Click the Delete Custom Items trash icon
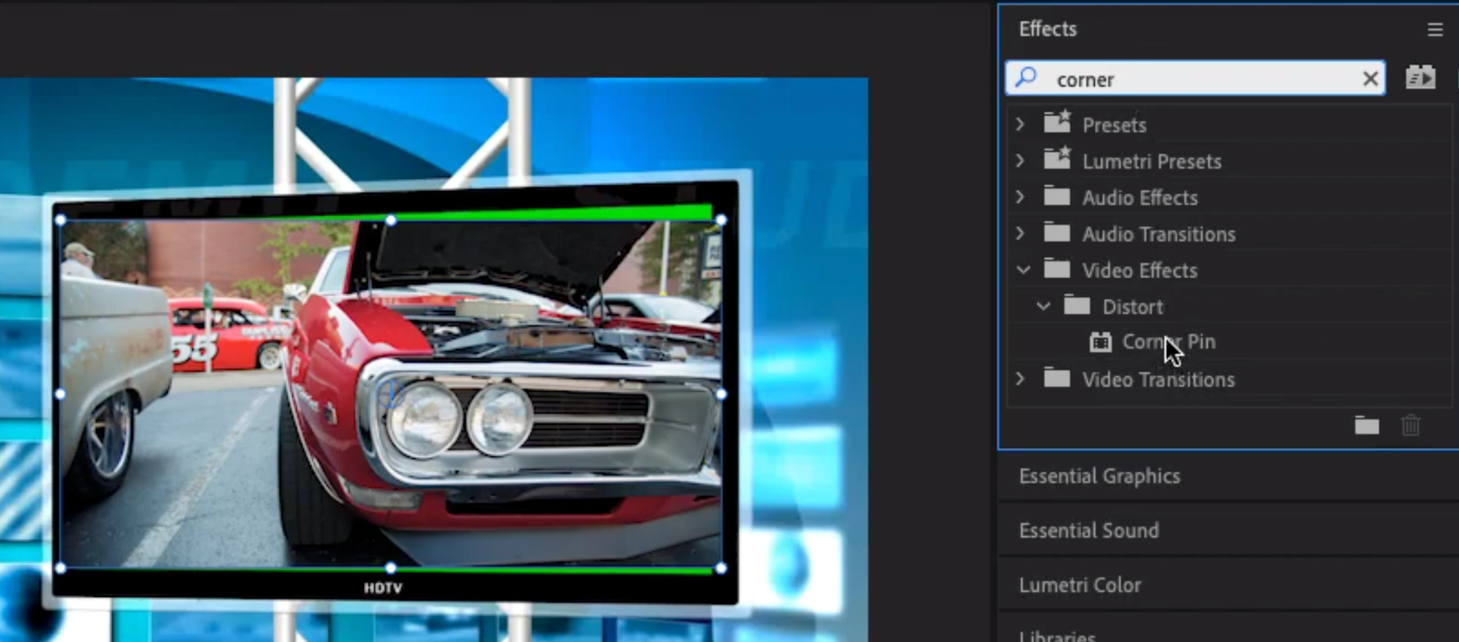Image resolution: width=1459 pixels, height=642 pixels. (x=1410, y=425)
